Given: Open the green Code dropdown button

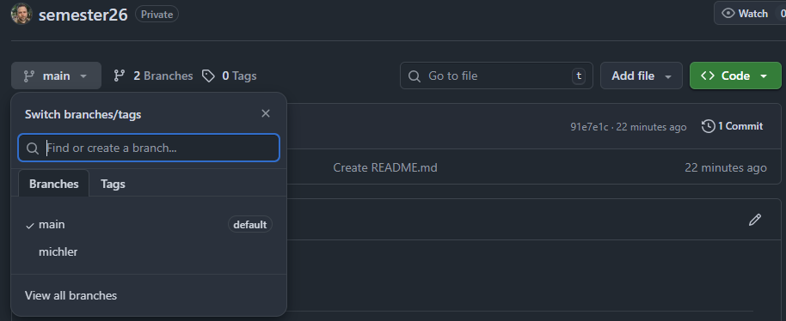Looking at the screenshot, I should 735,76.
